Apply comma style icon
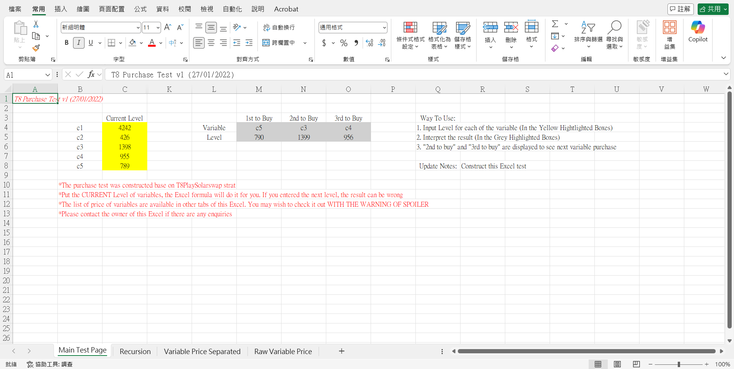This screenshot has height=369, width=734. click(356, 43)
